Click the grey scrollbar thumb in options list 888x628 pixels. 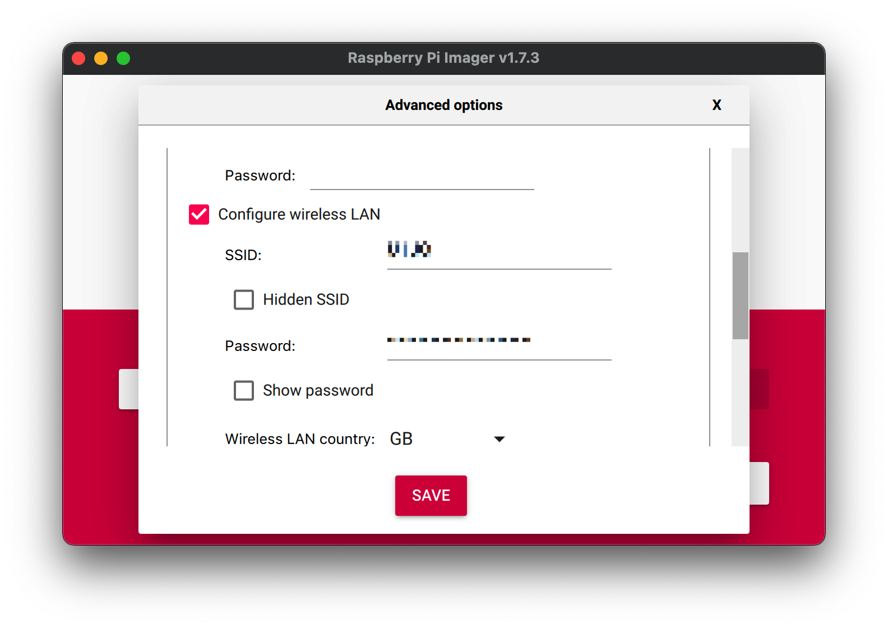(x=740, y=295)
